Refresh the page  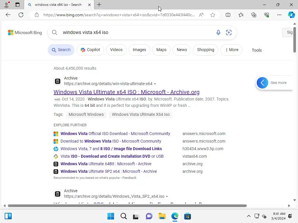click(x=21, y=15)
